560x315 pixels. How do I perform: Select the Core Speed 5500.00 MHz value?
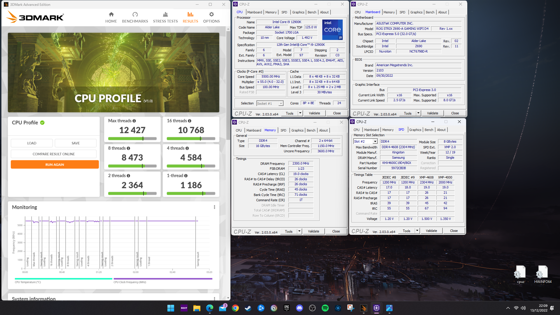pos(271,77)
